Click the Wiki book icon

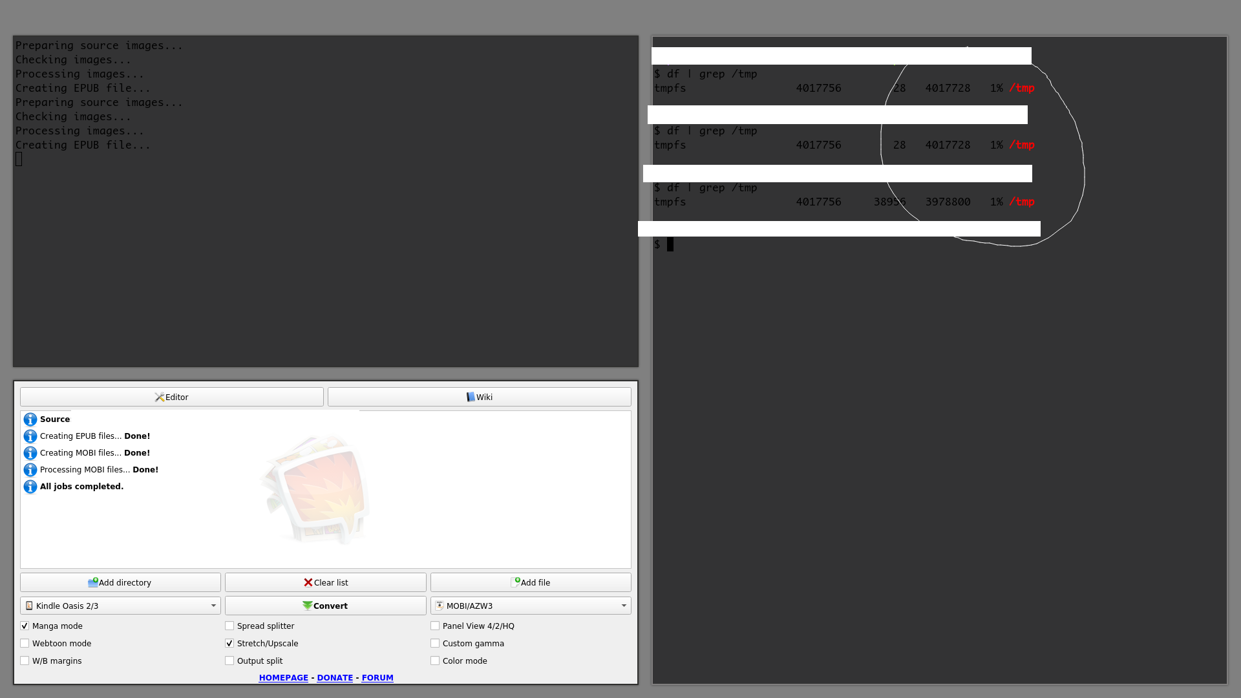tap(471, 397)
